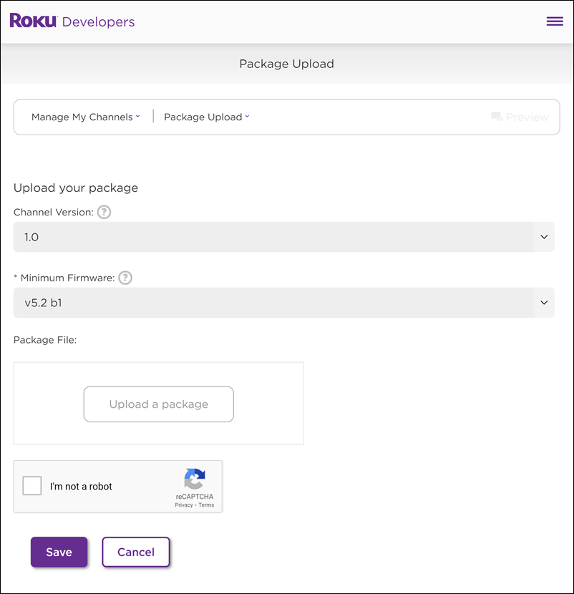The height and width of the screenshot is (594, 574).
Task: Click the Channel Version help icon
Action: click(x=104, y=212)
